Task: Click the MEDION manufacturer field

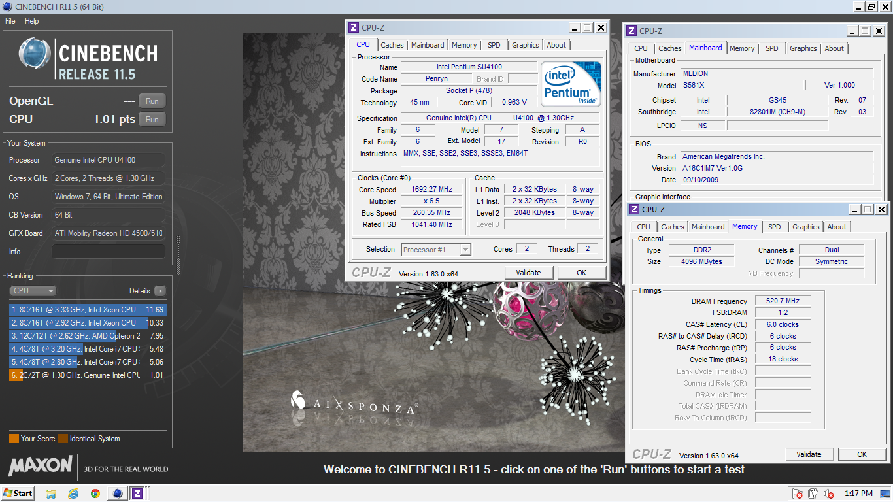Action: pyautogui.click(x=777, y=74)
